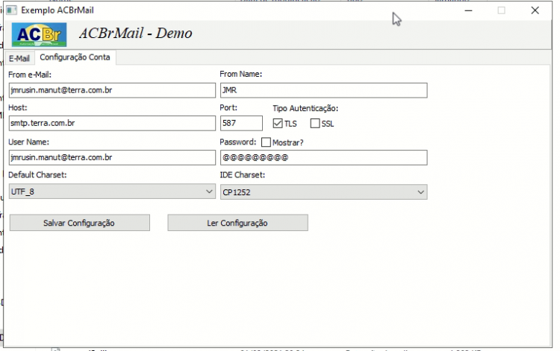Open the Default Charset dropdown
The image size is (560, 351).
click(112, 192)
